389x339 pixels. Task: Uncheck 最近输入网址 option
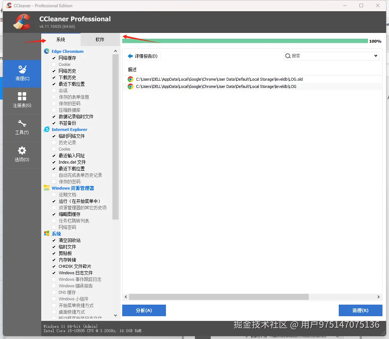[x=54, y=156]
